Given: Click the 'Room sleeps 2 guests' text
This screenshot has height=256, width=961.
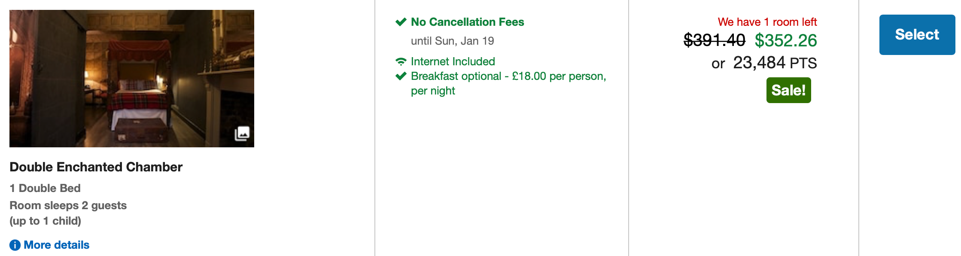Looking at the screenshot, I should [68, 205].
